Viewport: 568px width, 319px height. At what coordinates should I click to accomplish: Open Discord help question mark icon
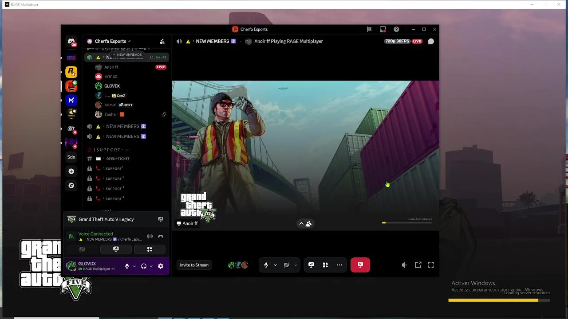[396, 29]
